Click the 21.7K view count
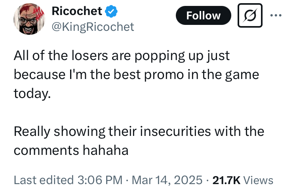The height and width of the screenshot is (192, 297). point(227,180)
